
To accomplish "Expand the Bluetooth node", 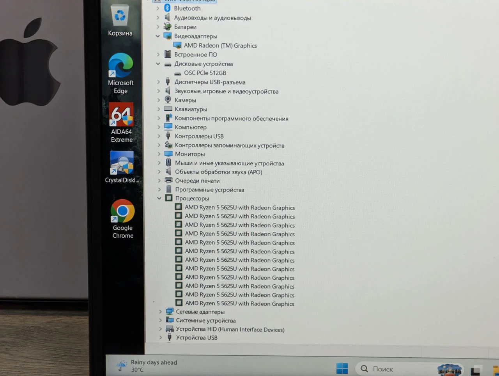I will [x=157, y=8].
